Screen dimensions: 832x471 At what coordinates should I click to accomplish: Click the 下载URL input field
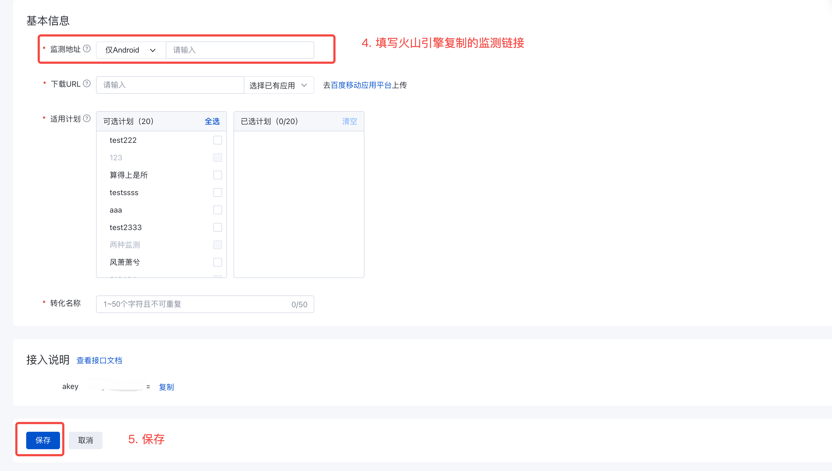(170, 85)
